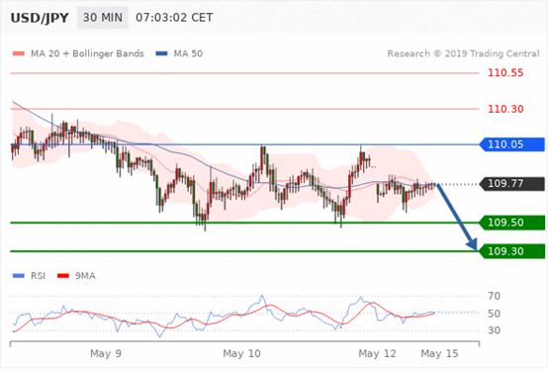This screenshot has width=548, height=372.
Task: Click the 110.55 resistance level label
Action: click(505, 73)
